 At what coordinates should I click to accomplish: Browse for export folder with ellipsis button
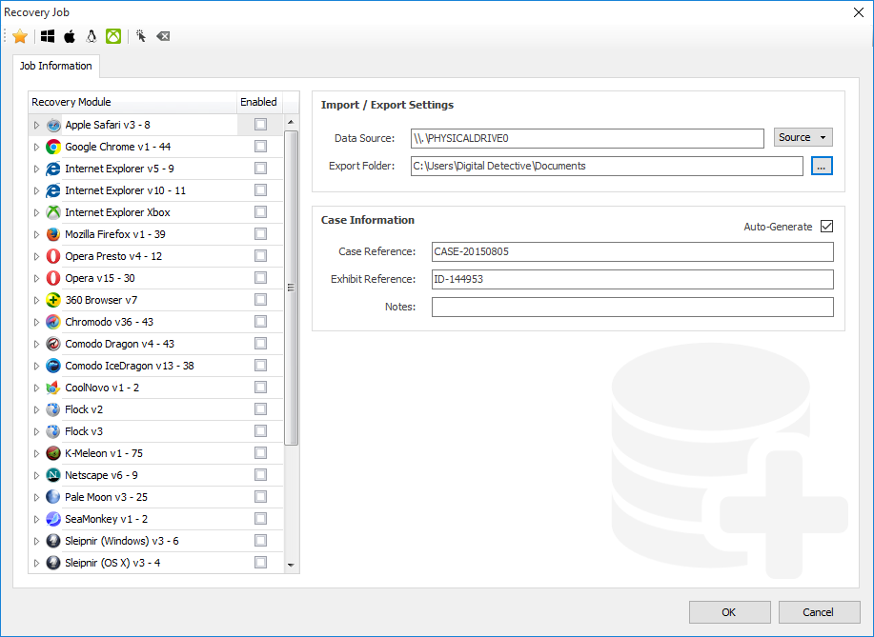pos(822,166)
